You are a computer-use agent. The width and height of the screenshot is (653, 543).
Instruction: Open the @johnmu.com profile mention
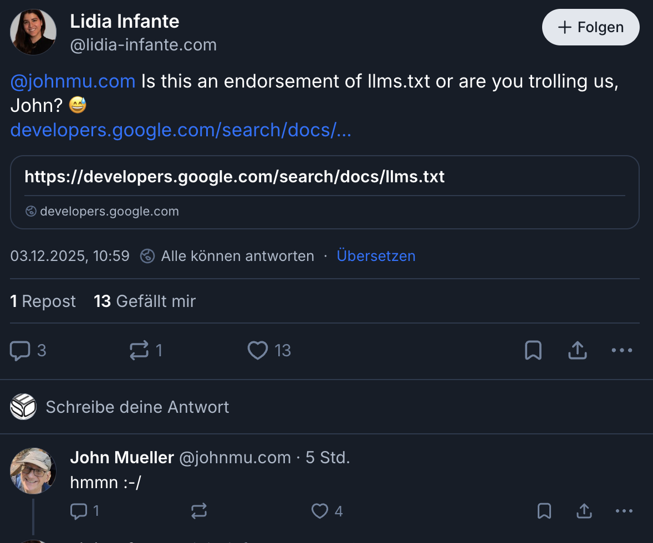point(73,81)
